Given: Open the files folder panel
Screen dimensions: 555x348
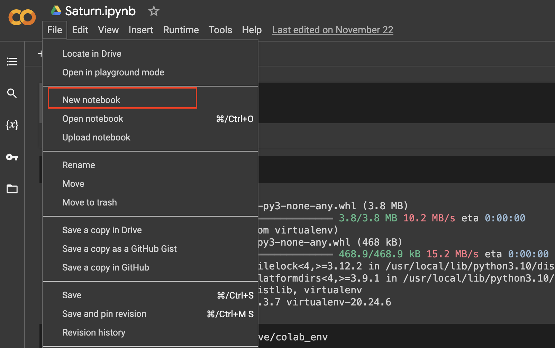Looking at the screenshot, I should [x=12, y=189].
